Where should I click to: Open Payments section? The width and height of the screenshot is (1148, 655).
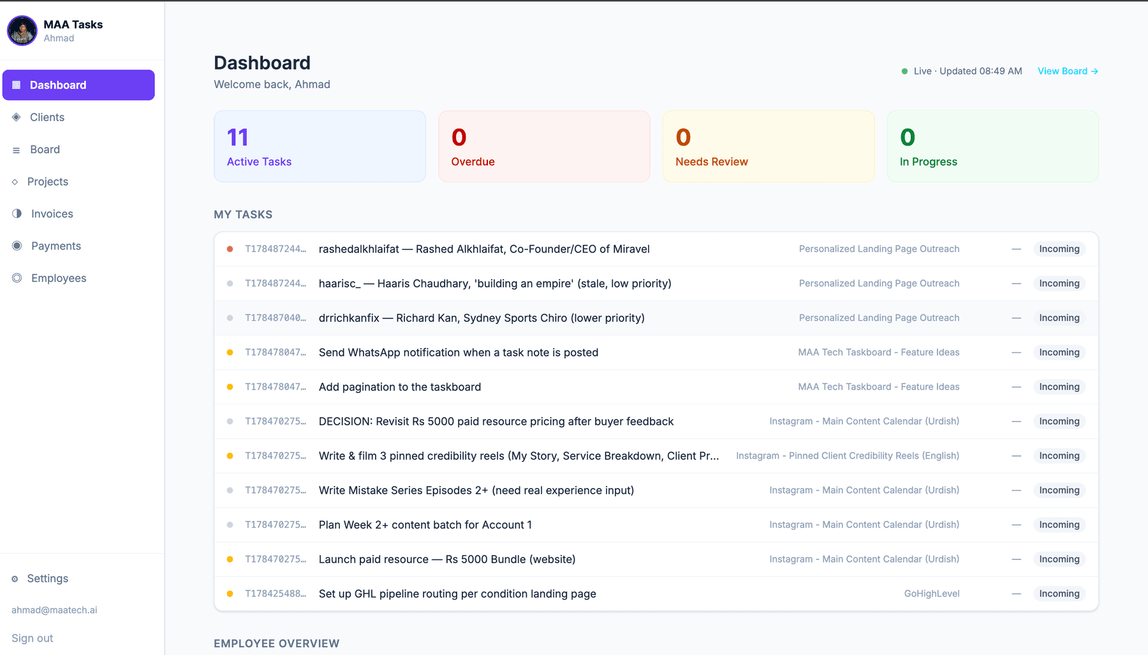point(78,246)
